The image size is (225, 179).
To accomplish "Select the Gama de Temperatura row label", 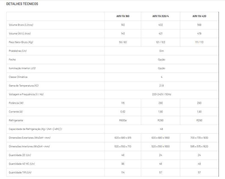I will click(23, 86).
